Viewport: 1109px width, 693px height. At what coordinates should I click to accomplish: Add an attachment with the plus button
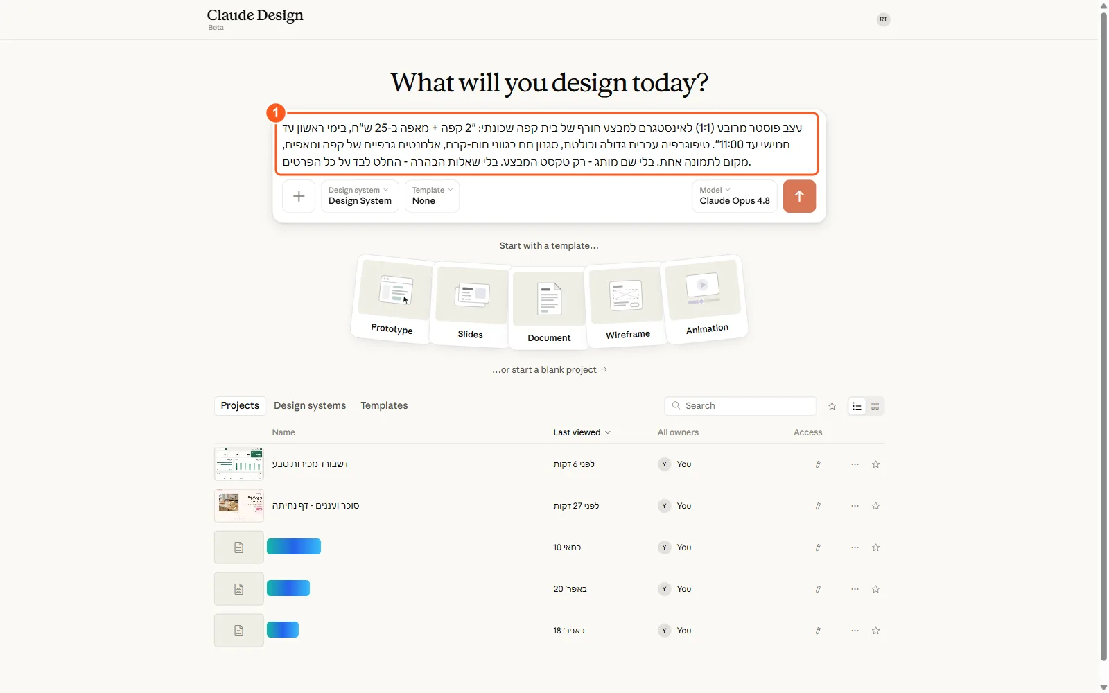299,196
